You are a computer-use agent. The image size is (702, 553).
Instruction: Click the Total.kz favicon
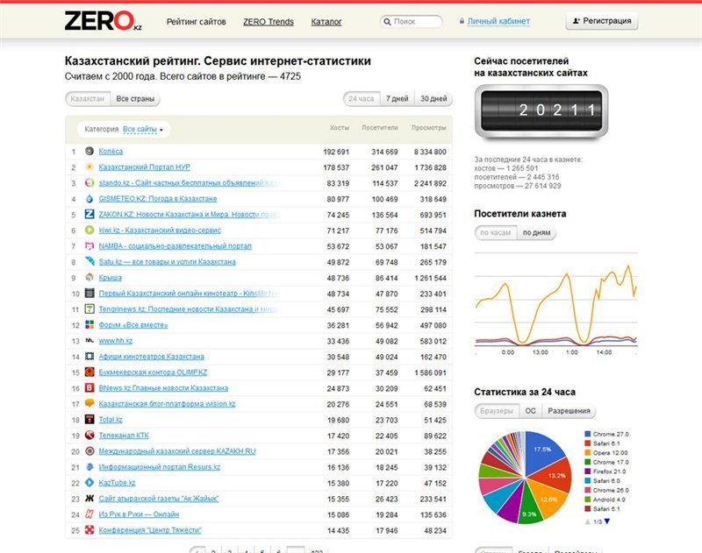coord(90,419)
